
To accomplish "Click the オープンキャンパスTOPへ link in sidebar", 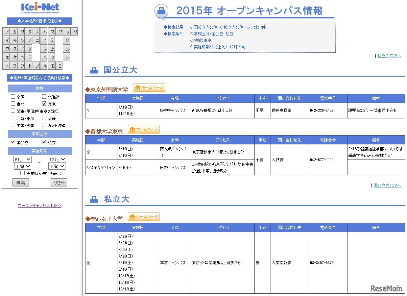I will tap(39, 205).
